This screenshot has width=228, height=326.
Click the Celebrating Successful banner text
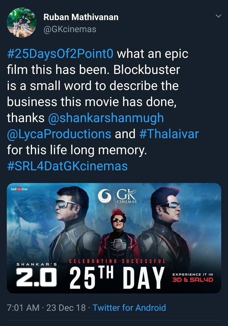(x=117, y=261)
